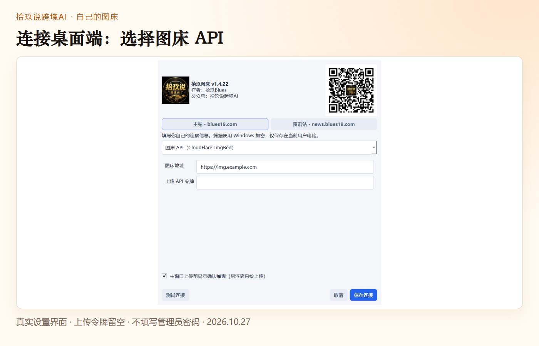The height and width of the screenshot is (346, 539).
Task: Click the QR code image
Action: tap(351, 90)
